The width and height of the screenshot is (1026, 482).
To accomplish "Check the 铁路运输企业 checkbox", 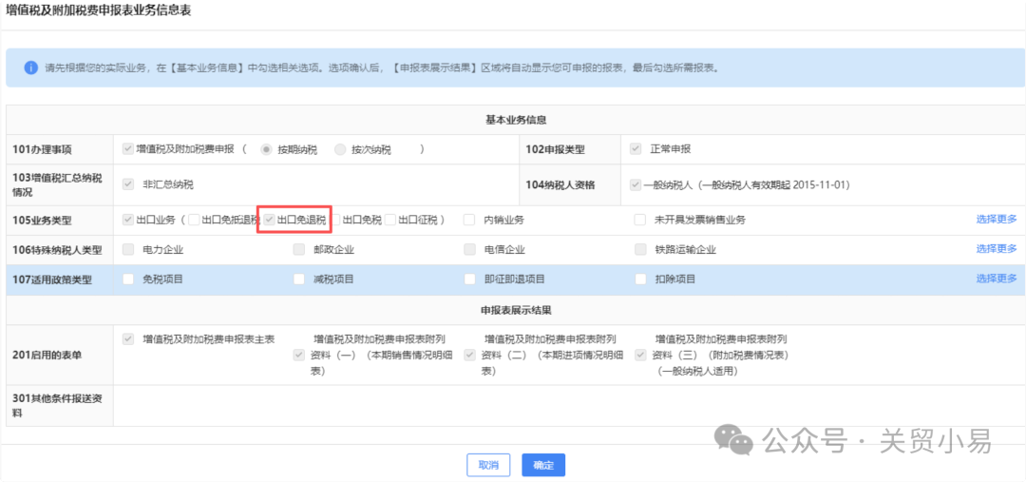I will (640, 249).
